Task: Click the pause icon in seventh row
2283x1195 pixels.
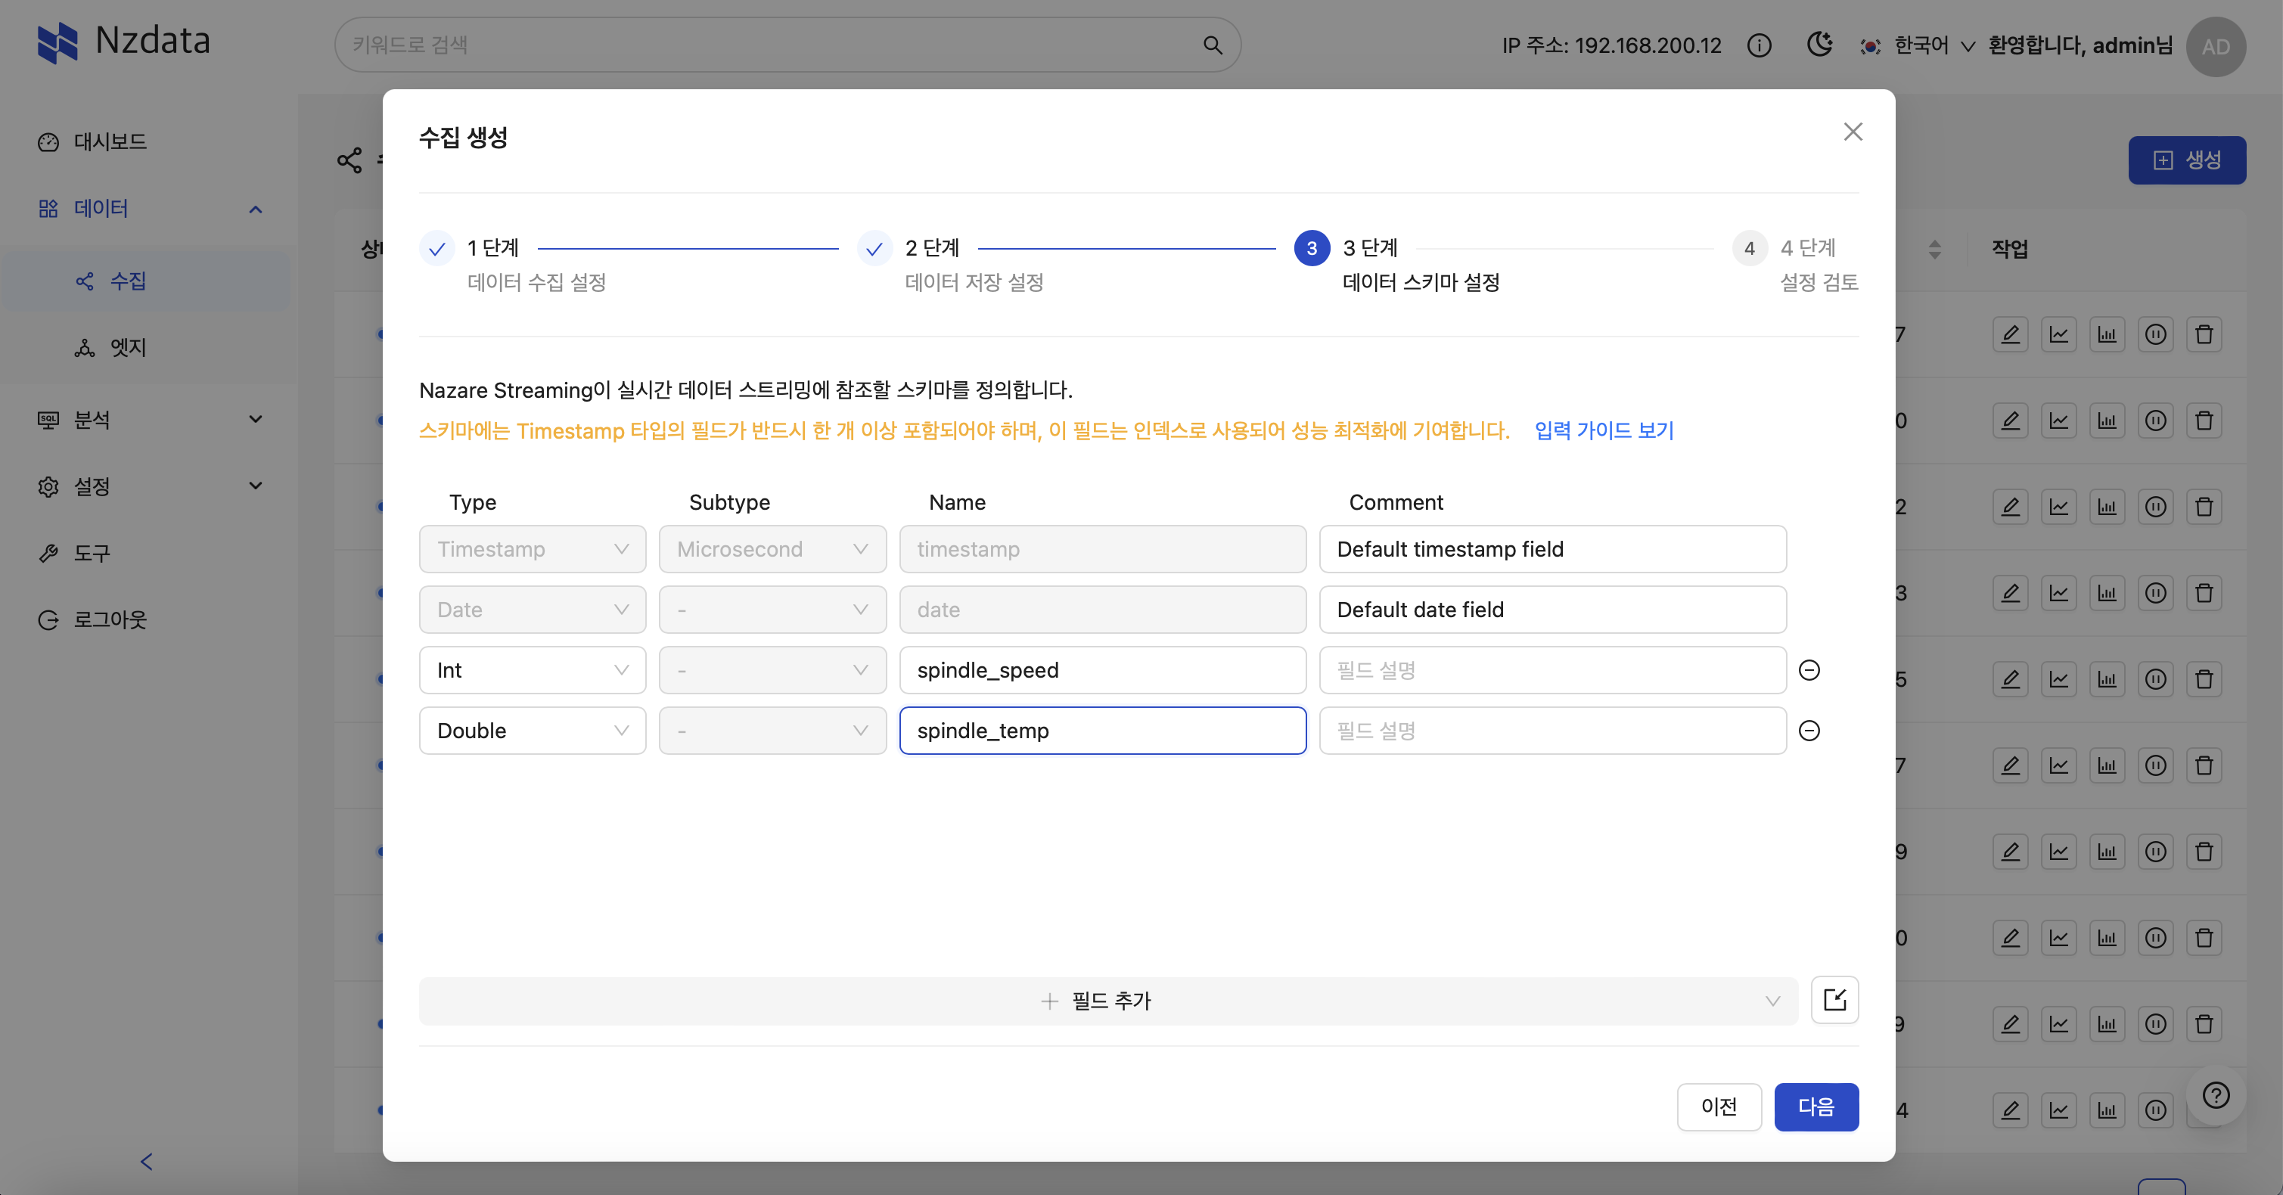Action: pyautogui.click(x=2155, y=852)
